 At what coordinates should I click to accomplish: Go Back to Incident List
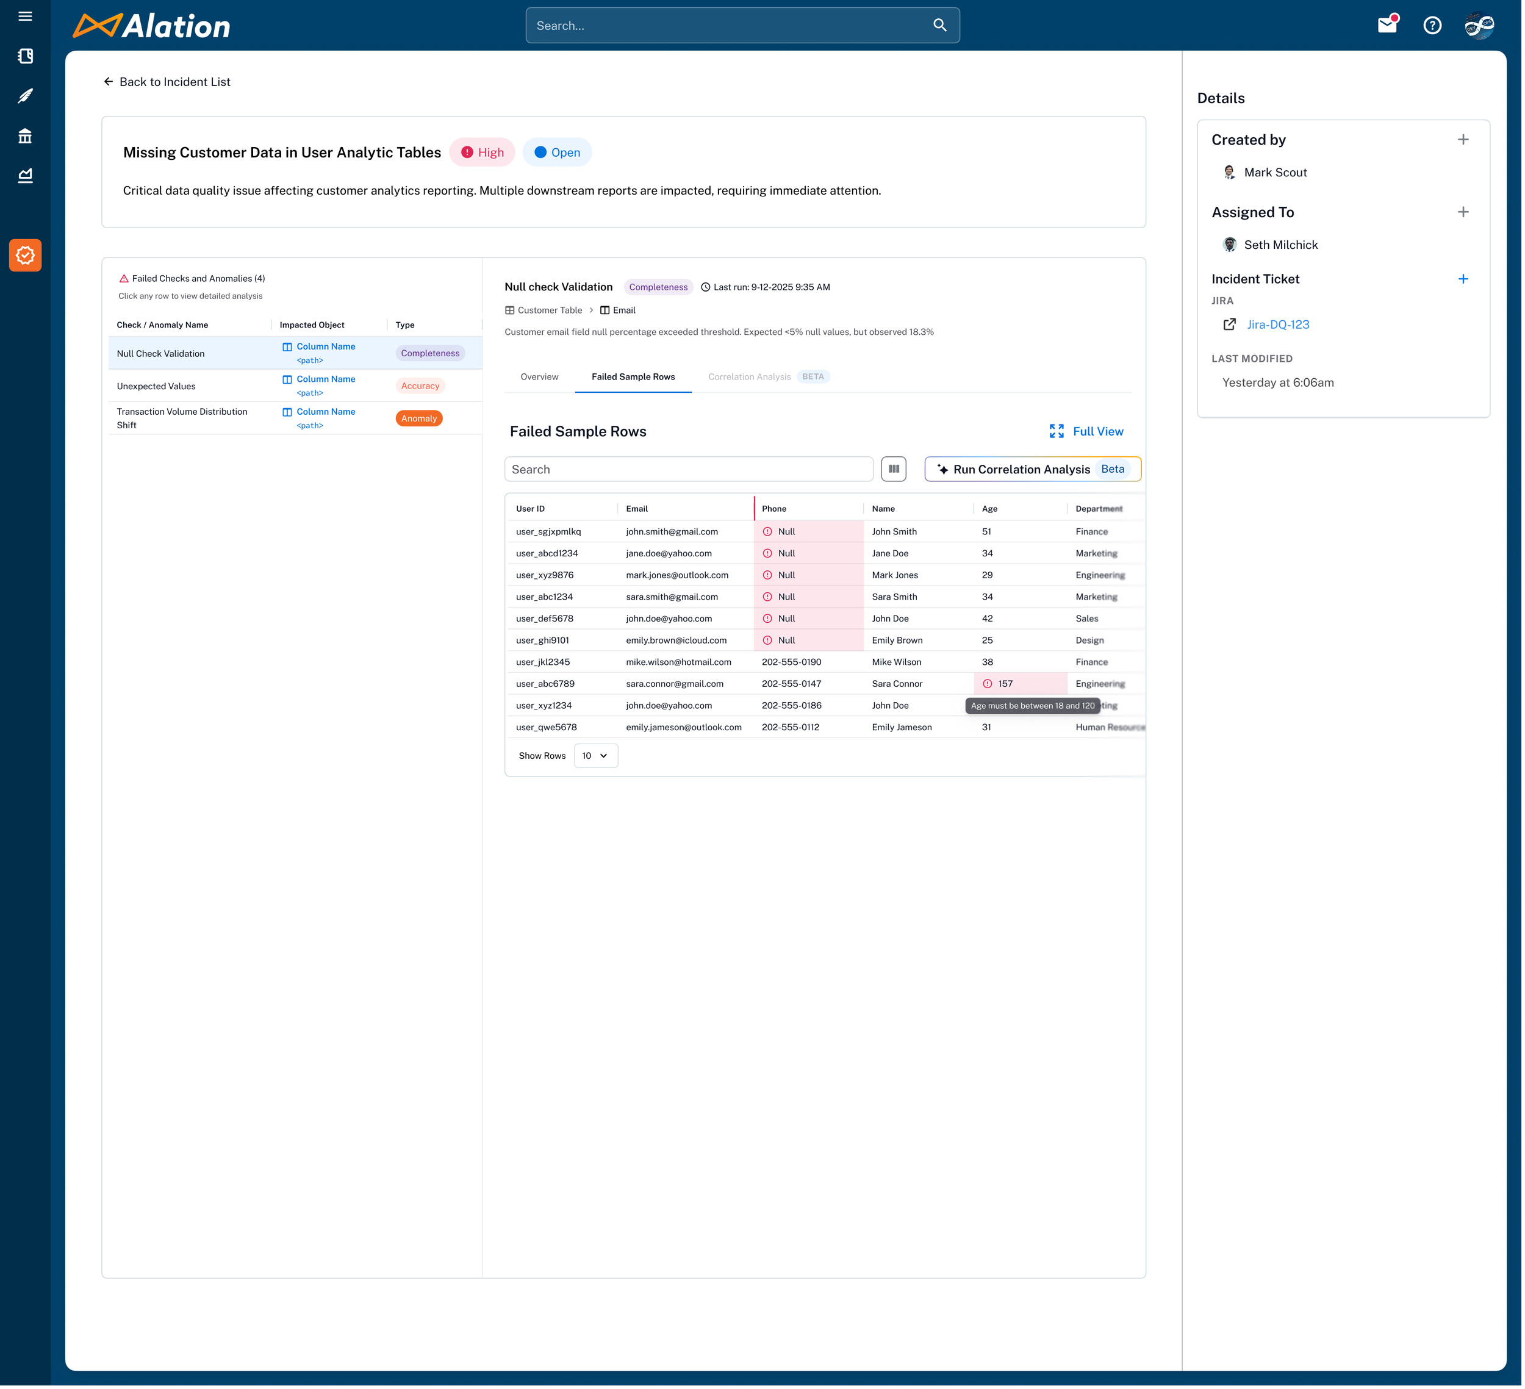167,82
